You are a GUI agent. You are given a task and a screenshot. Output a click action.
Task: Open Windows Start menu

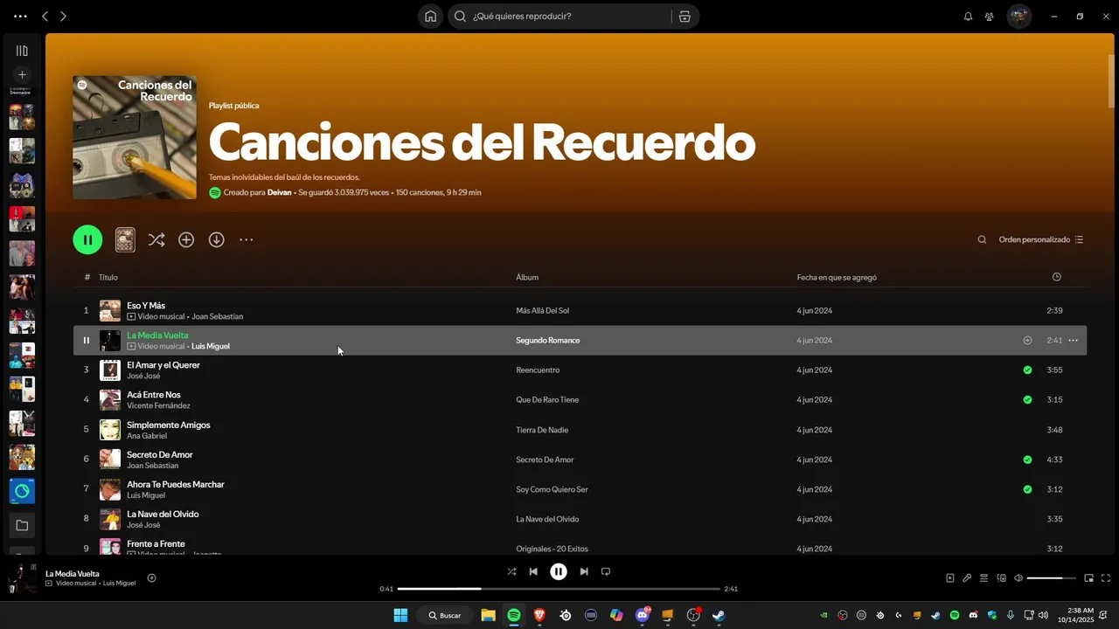pos(400,615)
